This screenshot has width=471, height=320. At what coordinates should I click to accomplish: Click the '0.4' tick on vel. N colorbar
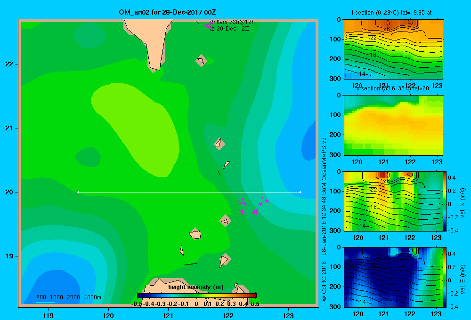(x=452, y=178)
